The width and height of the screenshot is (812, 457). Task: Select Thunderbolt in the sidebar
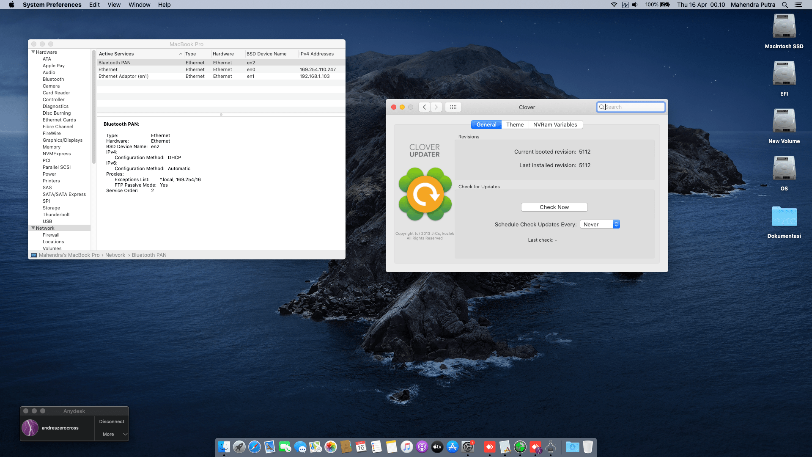[56, 215]
